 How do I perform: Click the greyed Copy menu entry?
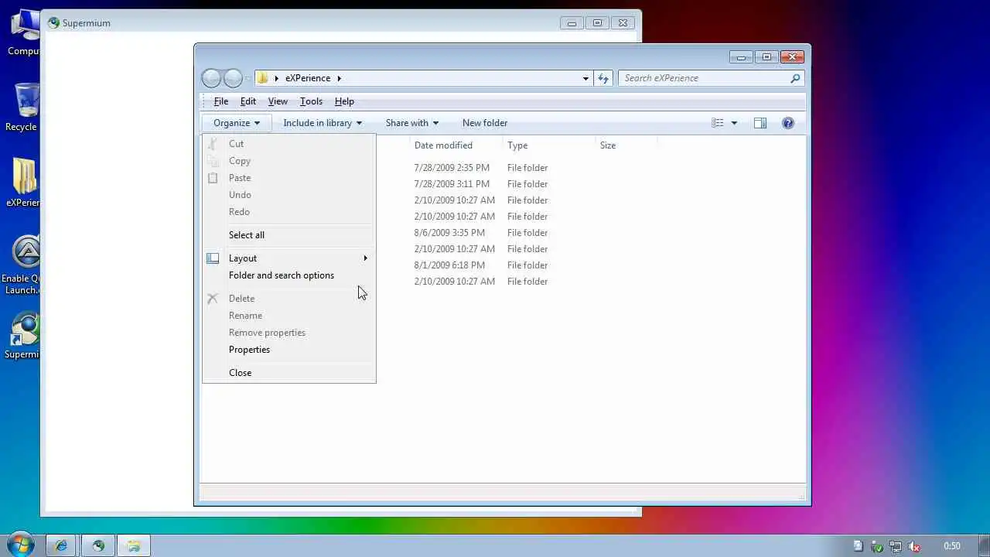[288, 161]
